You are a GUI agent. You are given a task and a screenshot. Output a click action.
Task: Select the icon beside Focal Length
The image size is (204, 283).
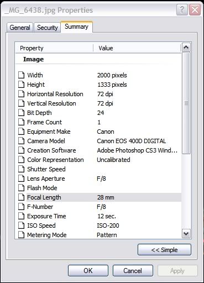pyautogui.click(x=22, y=197)
